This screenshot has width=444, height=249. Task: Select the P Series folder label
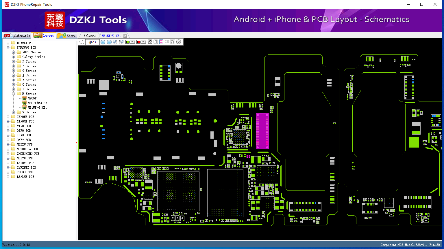coord(29,61)
